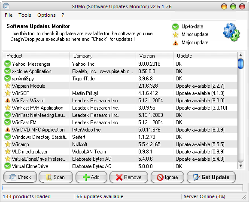Click the blue scrollbar thumb of the product list
Viewport: 249px width, 202px height.
pos(240,64)
